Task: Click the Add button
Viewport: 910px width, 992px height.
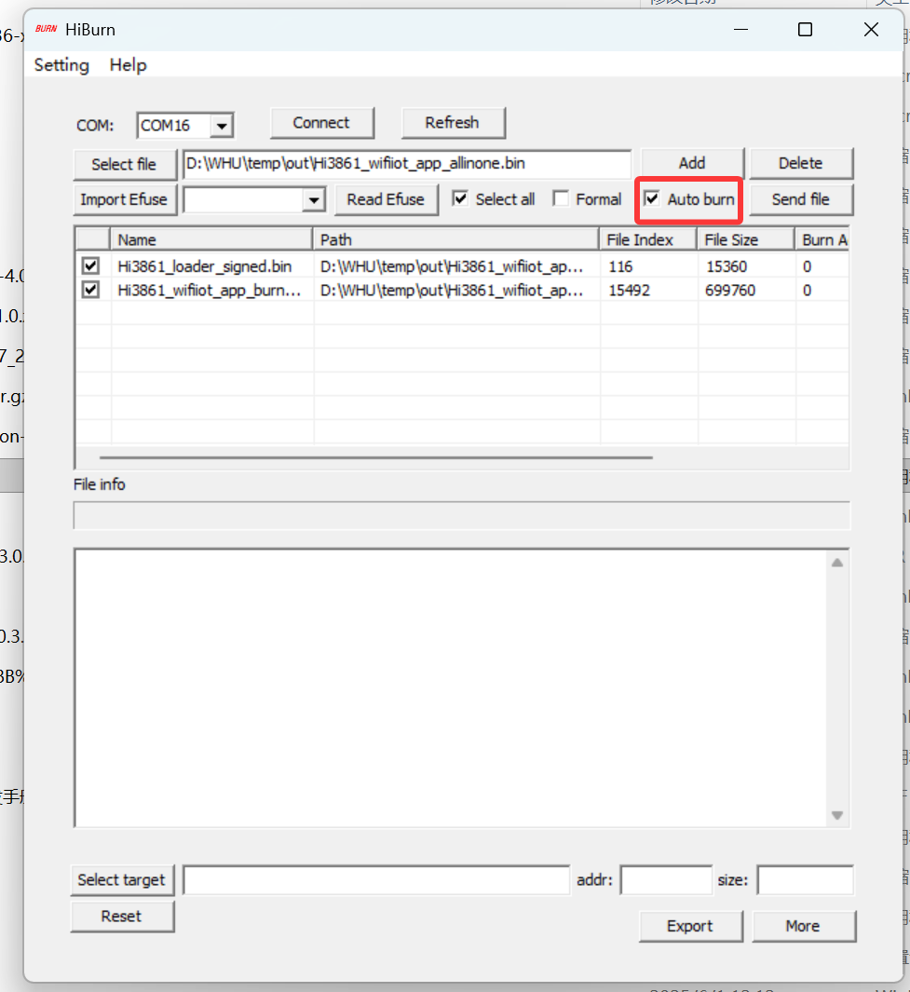Action: [x=692, y=163]
